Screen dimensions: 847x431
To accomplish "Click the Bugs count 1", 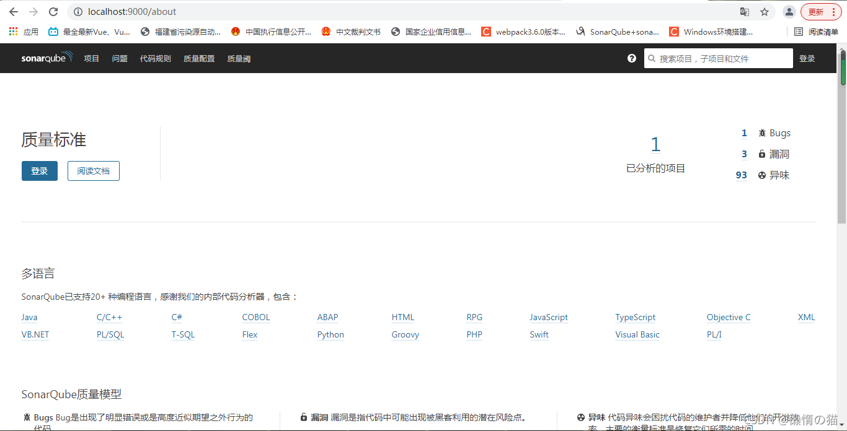I will click(744, 133).
